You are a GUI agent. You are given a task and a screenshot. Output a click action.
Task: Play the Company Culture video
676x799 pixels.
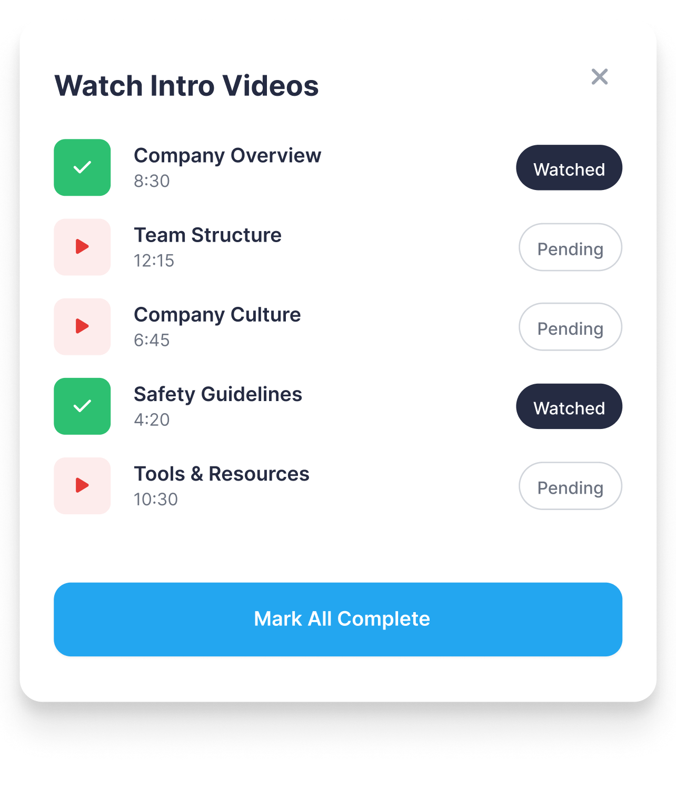pyautogui.click(x=82, y=326)
